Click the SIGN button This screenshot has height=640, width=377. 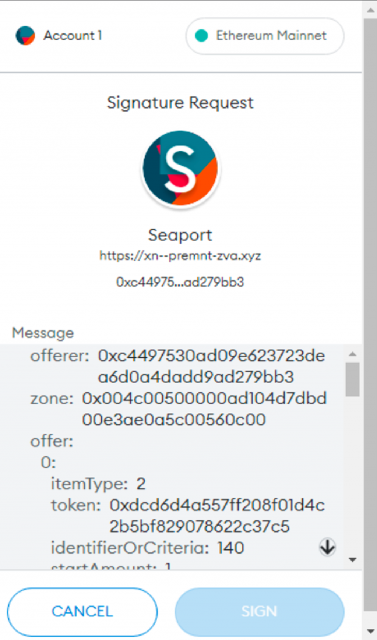[260, 612]
